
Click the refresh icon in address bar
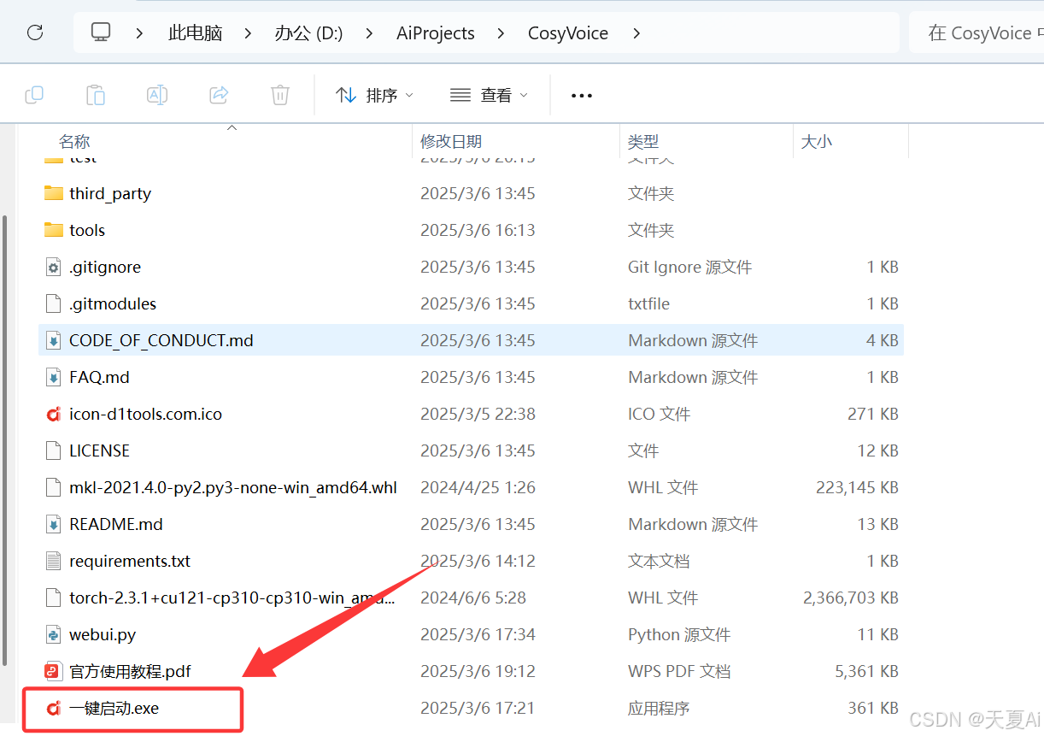click(35, 33)
